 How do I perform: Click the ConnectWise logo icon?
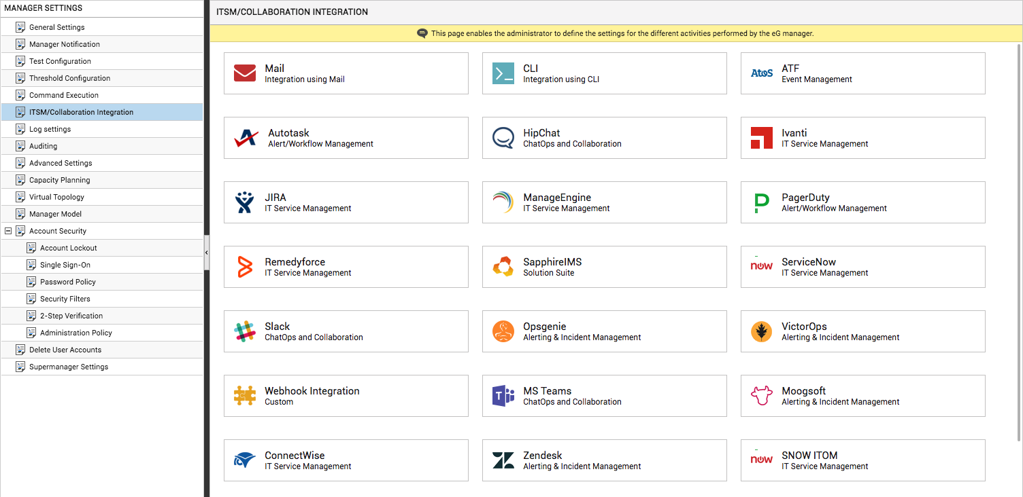click(245, 460)
